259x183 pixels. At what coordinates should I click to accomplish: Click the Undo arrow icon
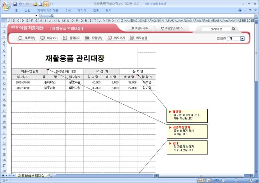pos(20,4)
